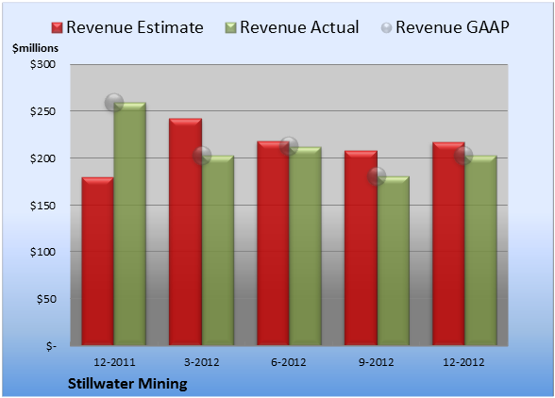555x398 pixels.
Task: Click the GAAP sphere marker for 3-2012
Action: tap(202, 156)
